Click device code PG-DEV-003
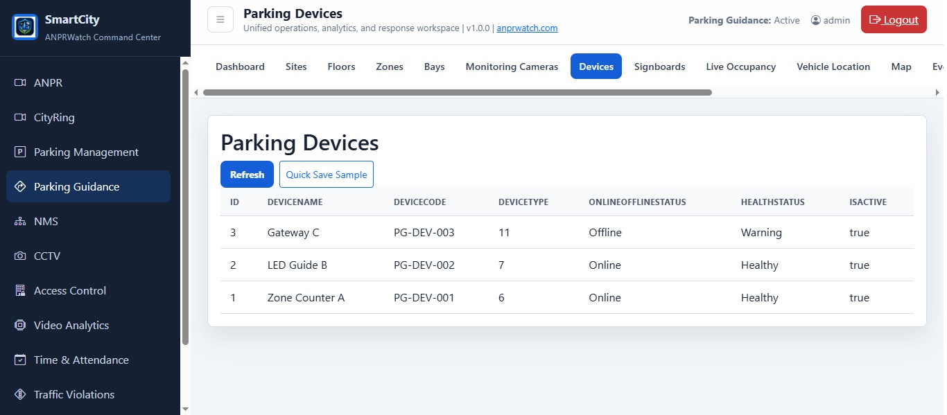Viewport: 947px width, 415px height. [424, 233]
